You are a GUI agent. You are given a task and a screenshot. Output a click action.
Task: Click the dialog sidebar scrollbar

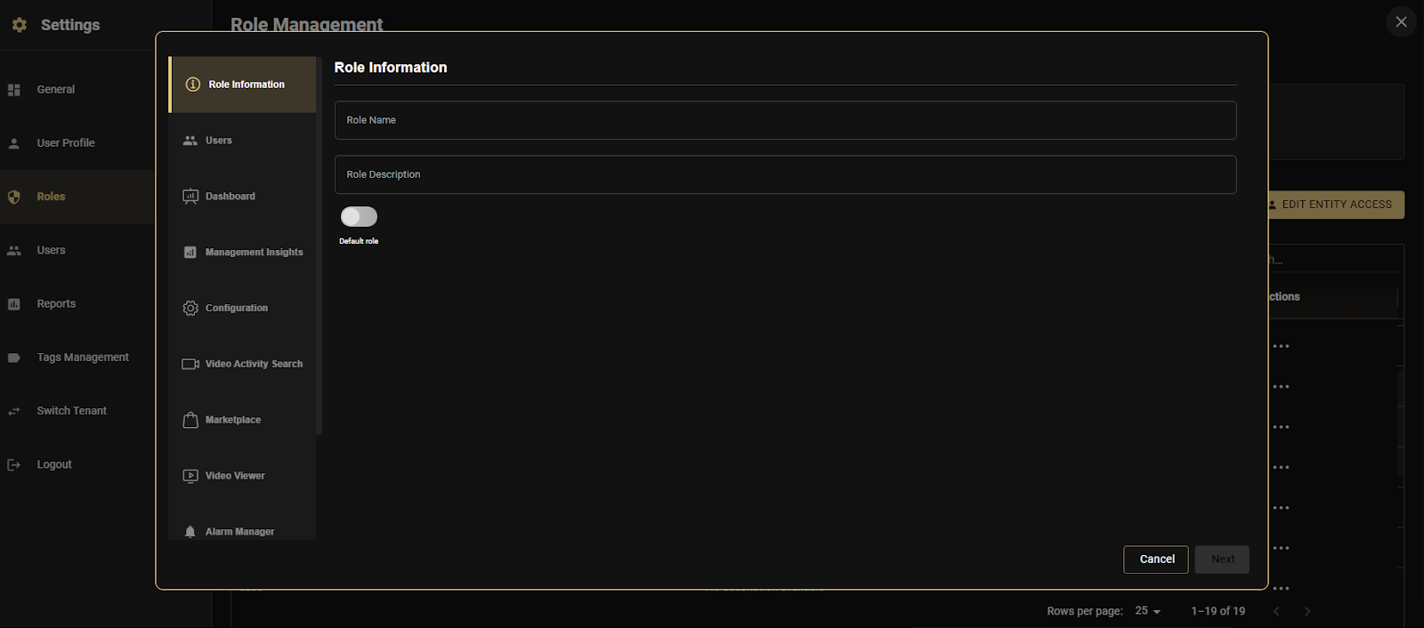pos(320,249)
